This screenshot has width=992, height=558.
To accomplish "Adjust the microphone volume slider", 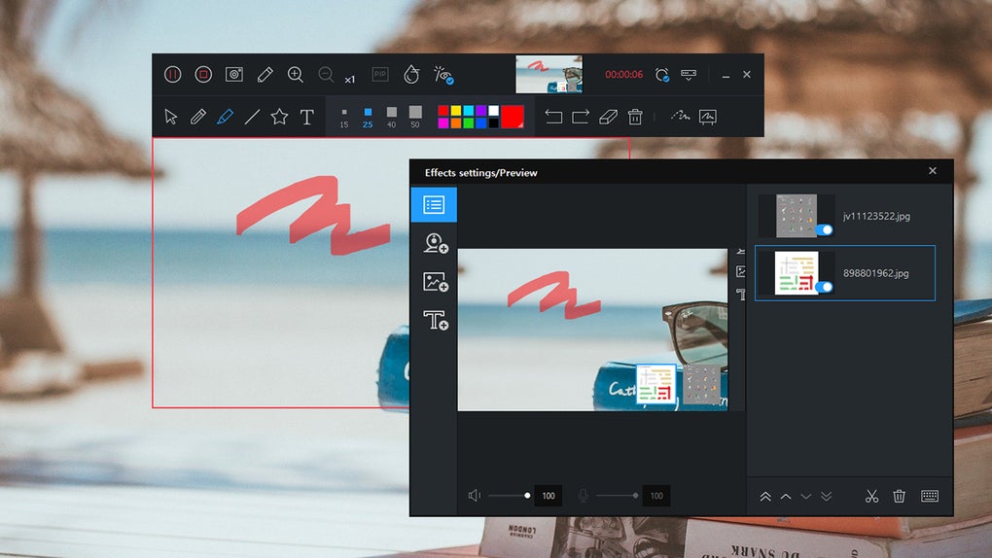I will click(617, 496).
